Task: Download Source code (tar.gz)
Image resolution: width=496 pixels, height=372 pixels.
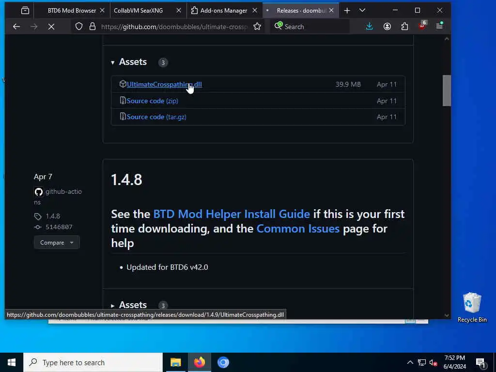Action: pos(156,117)
